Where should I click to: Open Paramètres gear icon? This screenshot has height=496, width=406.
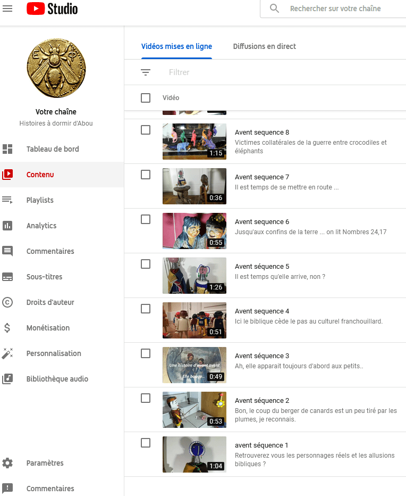[7, 463]
